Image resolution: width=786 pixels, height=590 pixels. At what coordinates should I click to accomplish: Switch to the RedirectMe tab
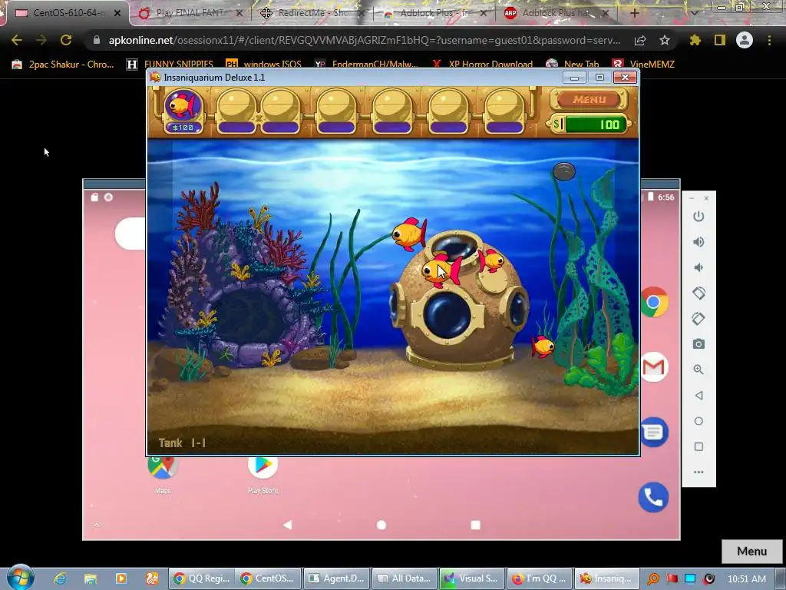click(312, 13)
